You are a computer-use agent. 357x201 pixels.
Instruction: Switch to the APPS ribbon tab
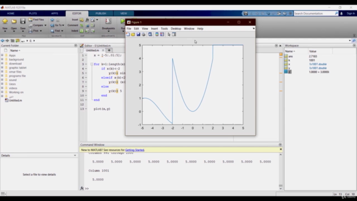pos(55,13)
